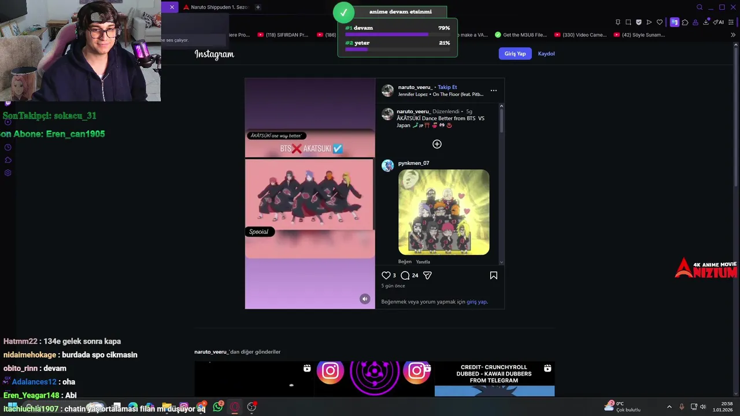Image resolution: width=740 pixels, height=416 pixels.
Task: Click the comment bubble icon
Action: pos(405,276)
